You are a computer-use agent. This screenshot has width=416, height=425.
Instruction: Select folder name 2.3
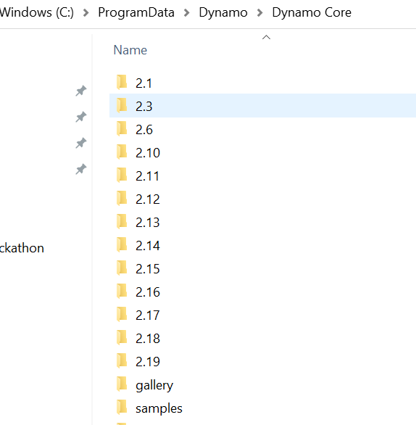tap(143, 106)
